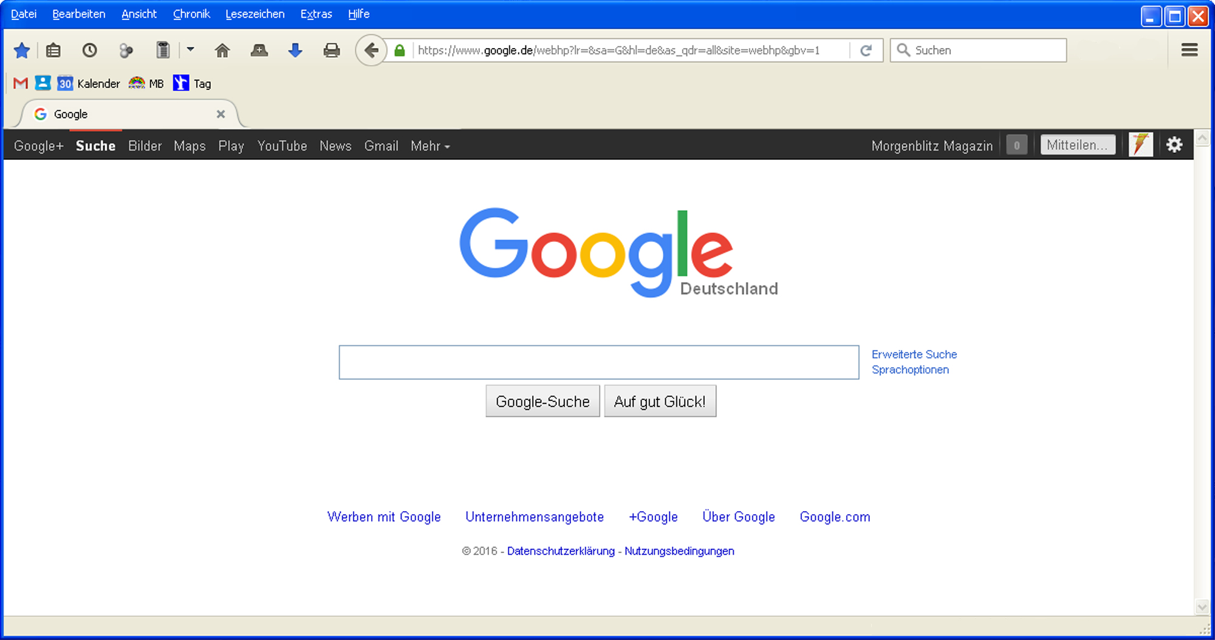This screenshot has height=640, width=1215.
Task: Open the lightning bolt profile picture
Action: 1141,145
